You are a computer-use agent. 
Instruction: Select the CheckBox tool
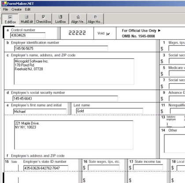(44, 19)
